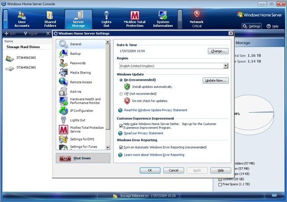
Task: Click the Help button in settings dialog
Action: click(x=221, y=171)
